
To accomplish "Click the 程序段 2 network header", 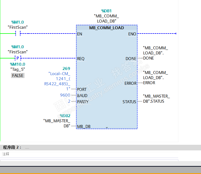I will click(x=100, y=147).
